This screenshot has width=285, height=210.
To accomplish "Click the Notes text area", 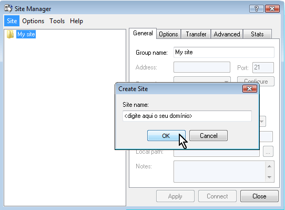I will tap(220, 172).
